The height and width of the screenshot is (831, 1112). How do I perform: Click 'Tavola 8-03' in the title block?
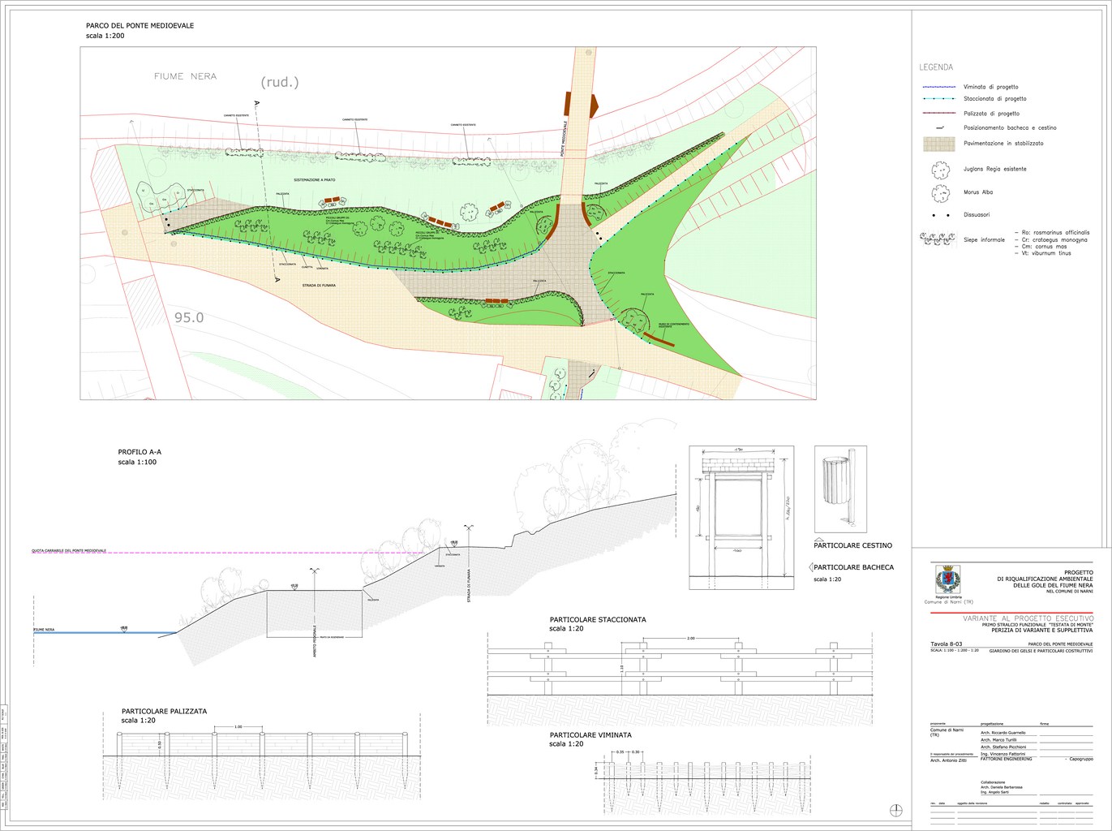pos(948,644)
